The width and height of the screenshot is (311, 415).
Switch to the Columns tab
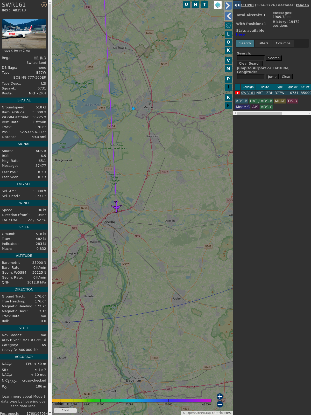pyautogui.click(x=283, y=43)
